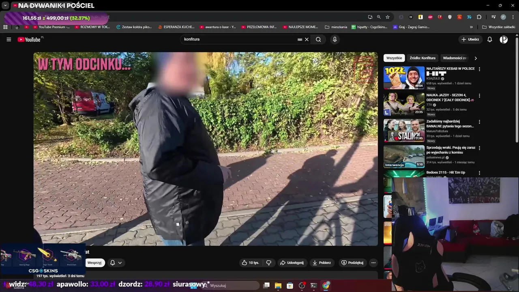The height and width of the screenshot is (292, 519).
Task: Open File Explorer from taskbar
Action: 278,286
